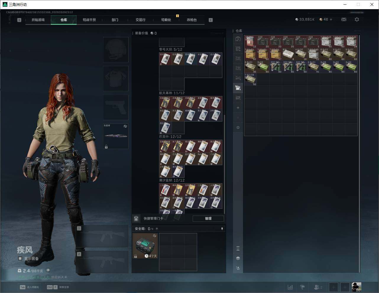
Task: Open game settings gear in top bar
Action: click(357, 19)
